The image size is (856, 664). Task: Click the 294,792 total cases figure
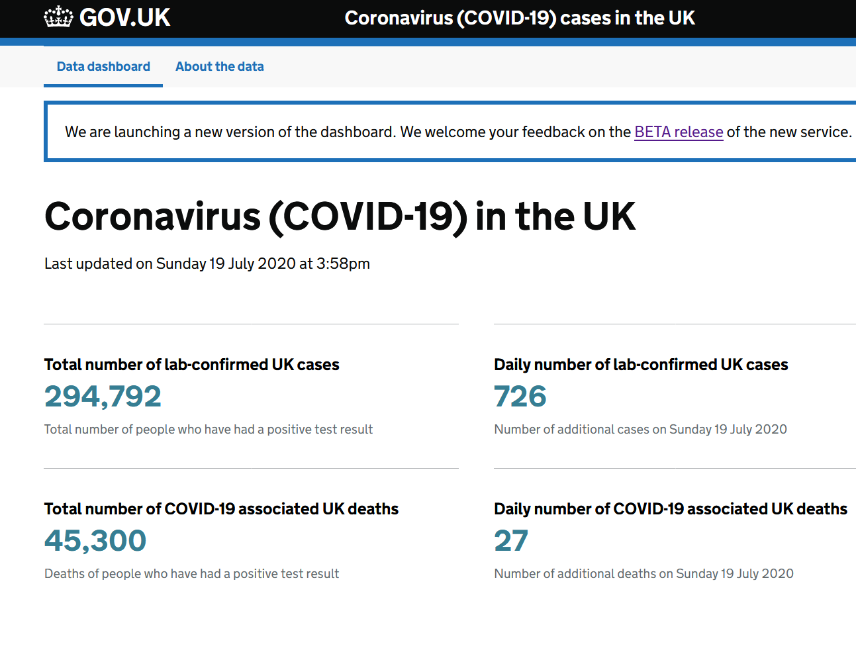pos(103,397)
